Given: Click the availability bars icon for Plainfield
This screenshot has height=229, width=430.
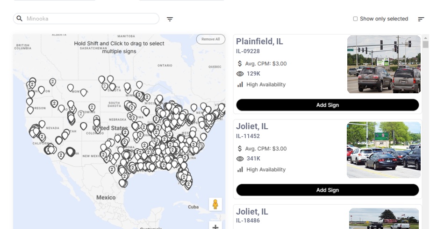Looking at the screenshot, I should point(240,84).
